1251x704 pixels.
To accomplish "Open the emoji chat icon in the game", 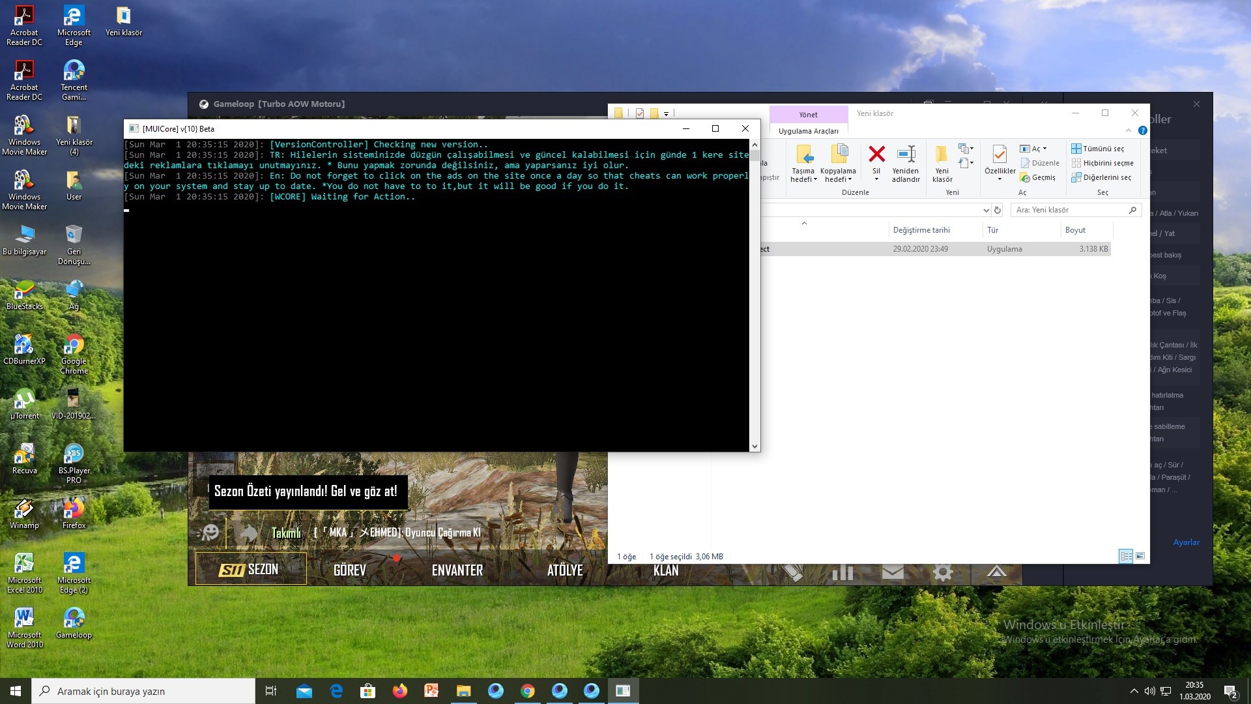I will [210, 533].
